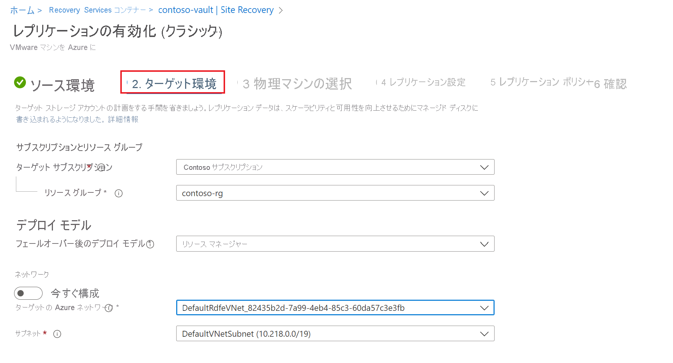This screenshot has width=673, height=363.
Task: Open the ターゲット サブスクリプション dropdown
Action: 335,167
